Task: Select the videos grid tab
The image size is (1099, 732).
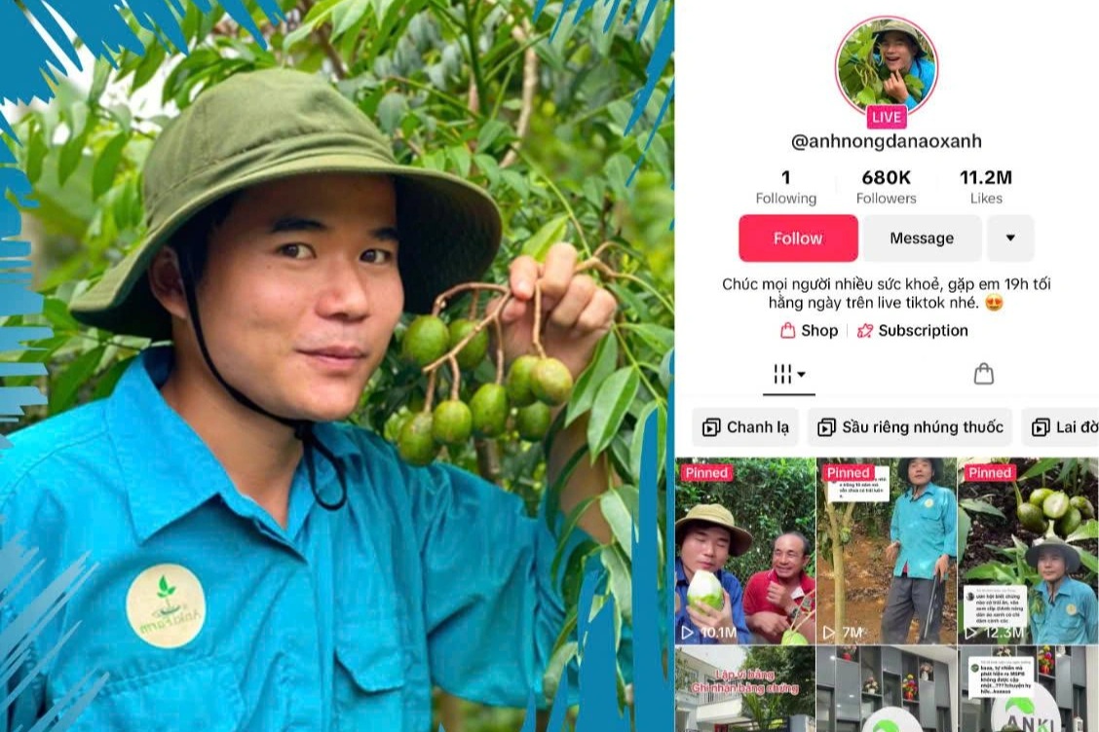Action: (x=782, y=374)
